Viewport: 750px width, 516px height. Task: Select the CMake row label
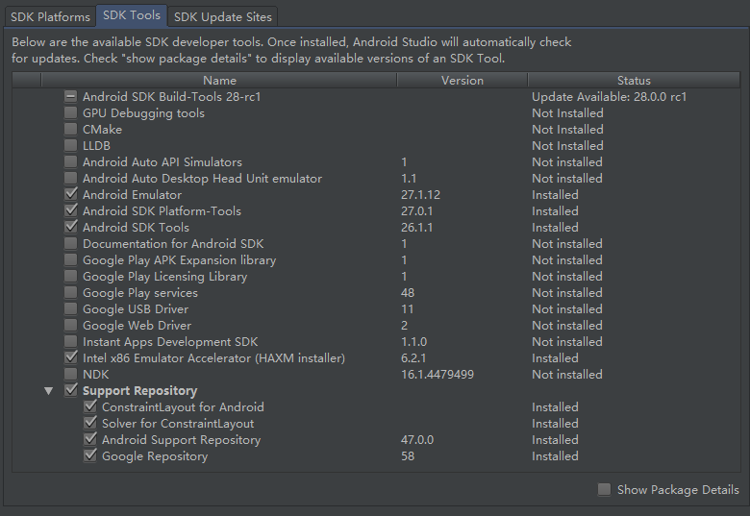coord(102,130)
